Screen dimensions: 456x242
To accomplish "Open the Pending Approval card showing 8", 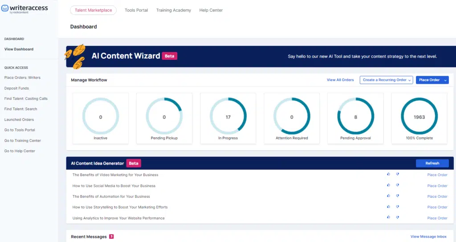I will click(355, 118).
